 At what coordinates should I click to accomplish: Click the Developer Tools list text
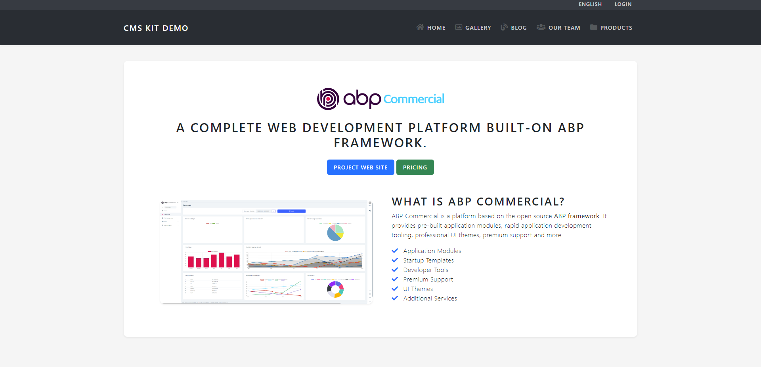tap(426, 270)
